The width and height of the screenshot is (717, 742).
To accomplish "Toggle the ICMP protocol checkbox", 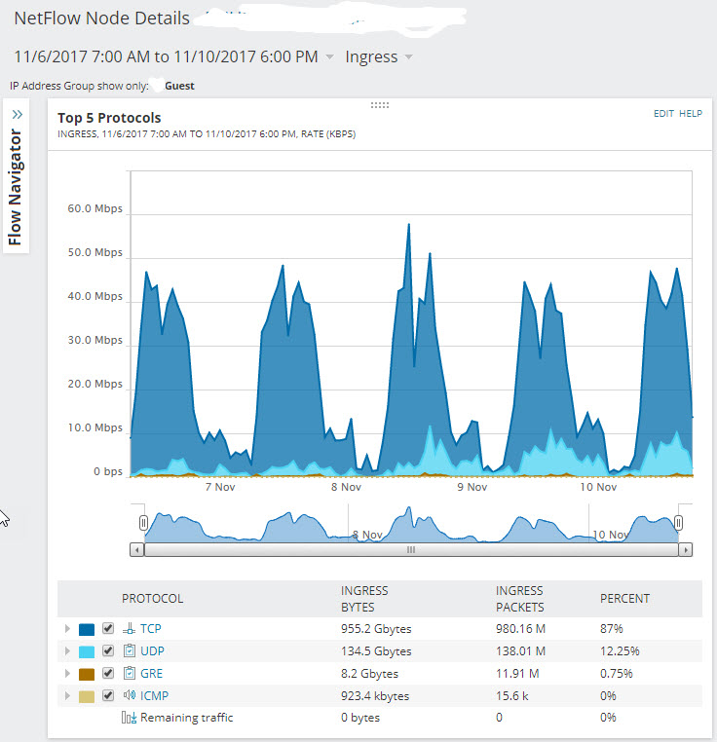I will tap(108, 695).
